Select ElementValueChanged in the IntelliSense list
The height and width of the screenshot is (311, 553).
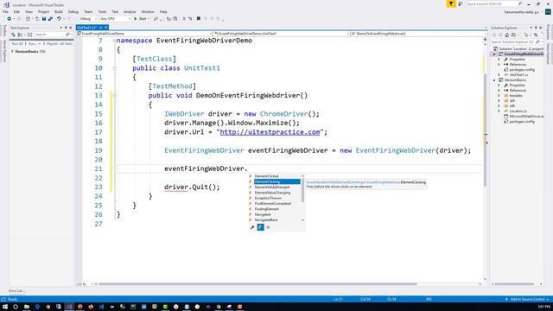[x=272, y=187]
